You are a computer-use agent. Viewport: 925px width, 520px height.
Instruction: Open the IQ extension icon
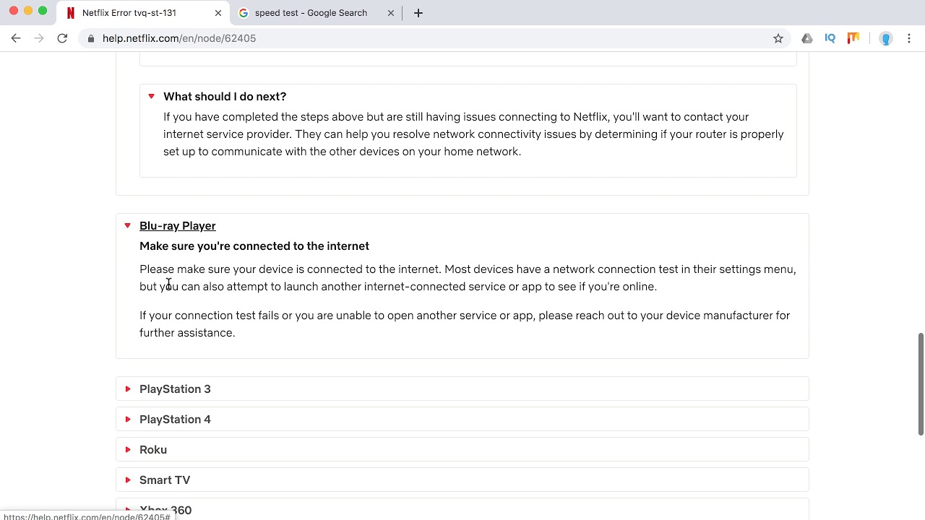830,38
